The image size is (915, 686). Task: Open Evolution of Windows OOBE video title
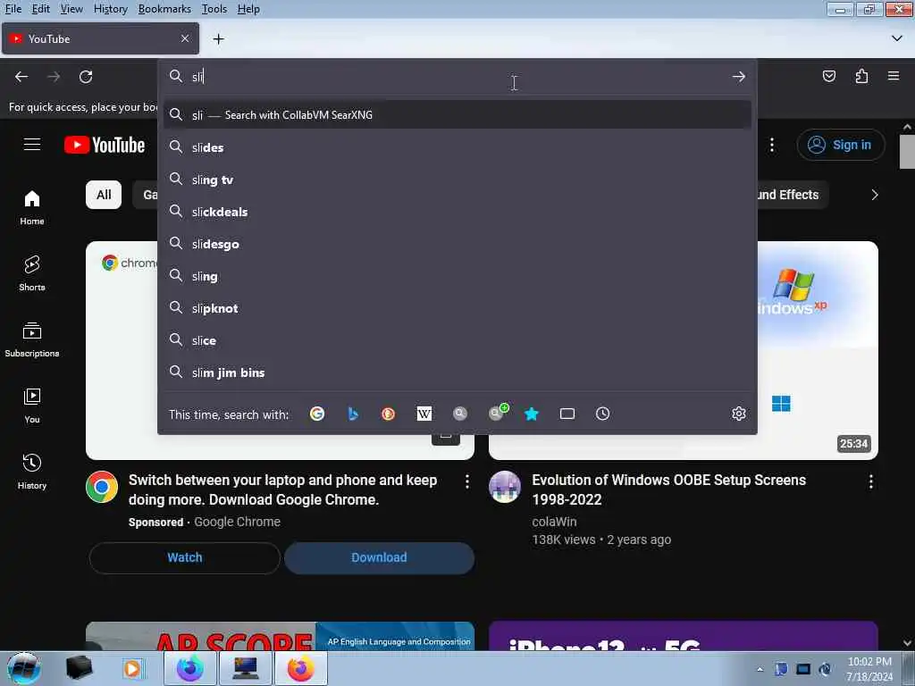click(x=668, y=489)
